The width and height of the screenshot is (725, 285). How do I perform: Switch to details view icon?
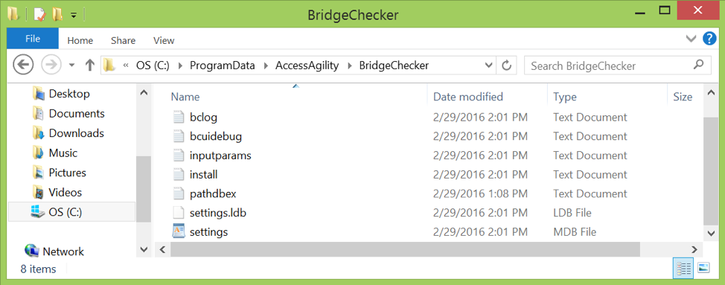tap(683, 267)
